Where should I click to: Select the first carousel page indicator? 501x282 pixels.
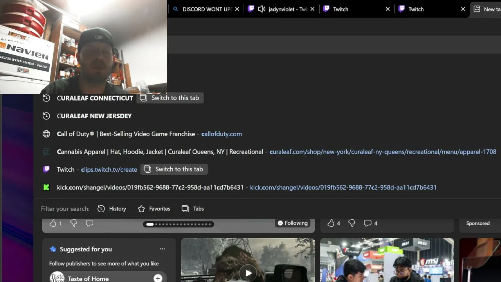click(150, 224)
